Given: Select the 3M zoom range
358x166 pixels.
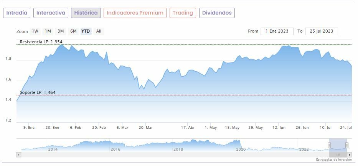Looking at the screenshot, I should pos(61,31).
